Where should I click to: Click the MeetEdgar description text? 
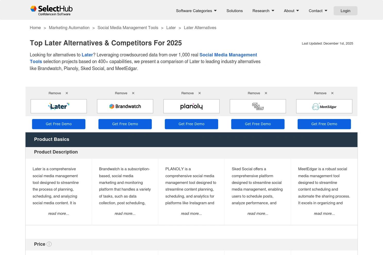pos(324,186)
